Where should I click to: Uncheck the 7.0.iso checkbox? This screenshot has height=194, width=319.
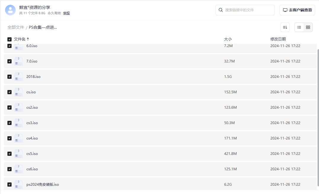(x=9, y=61)
